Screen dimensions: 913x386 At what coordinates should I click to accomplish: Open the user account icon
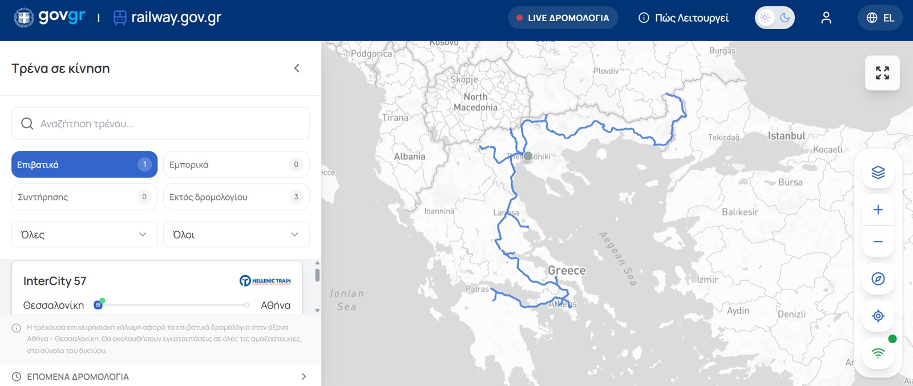pos(826,18)
